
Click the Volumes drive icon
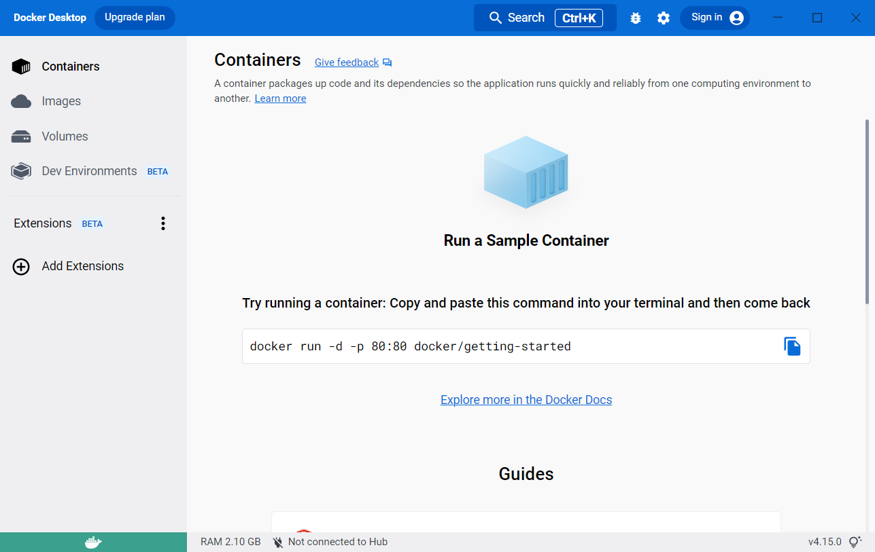tap(21, 136)
